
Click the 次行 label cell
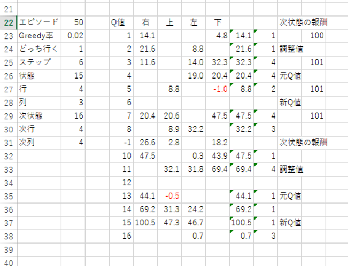[39, 129]
